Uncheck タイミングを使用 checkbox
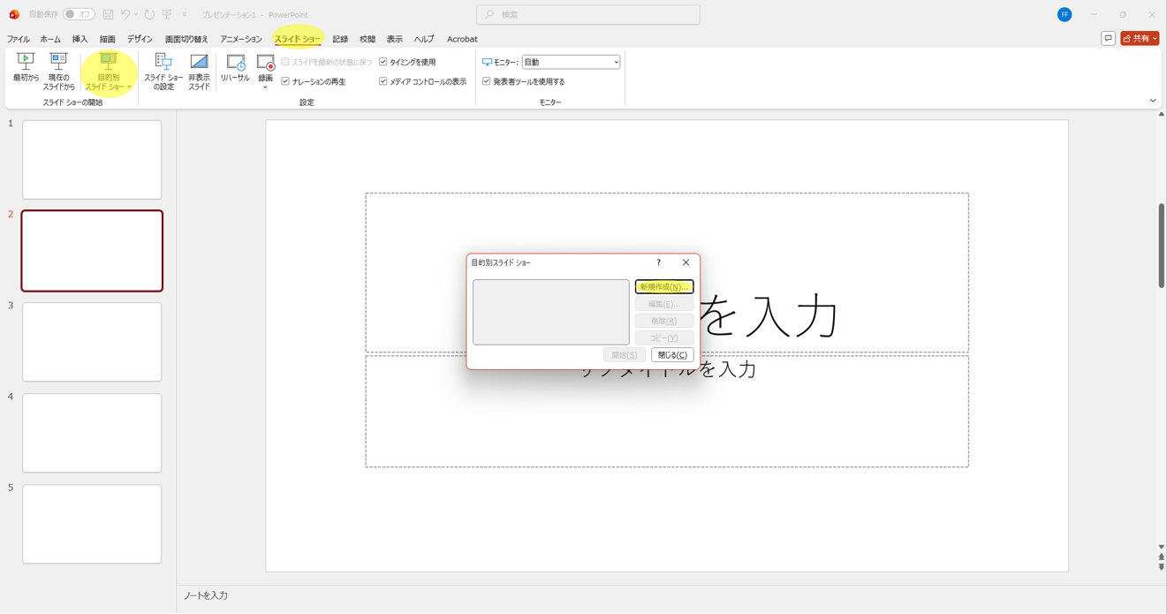Screen dimensions: 1167x614 383,62
